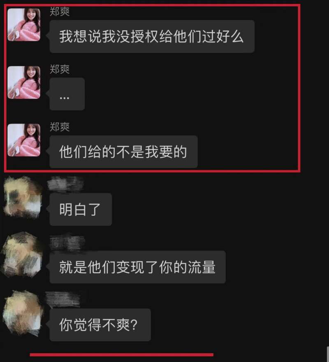Select the message bubble 他们给的不是我要的

124,152
